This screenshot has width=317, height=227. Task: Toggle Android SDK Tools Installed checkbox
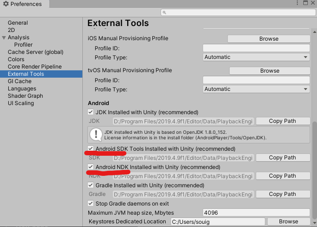click(x=91, y=148)
